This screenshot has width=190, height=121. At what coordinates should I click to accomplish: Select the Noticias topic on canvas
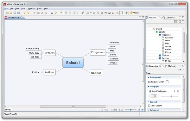pyautogui.click(x=96, y=73)
